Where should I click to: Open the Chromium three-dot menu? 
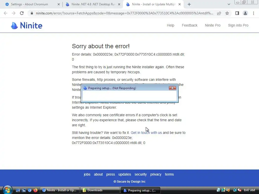pyautogui.click(x=253, y=13)
